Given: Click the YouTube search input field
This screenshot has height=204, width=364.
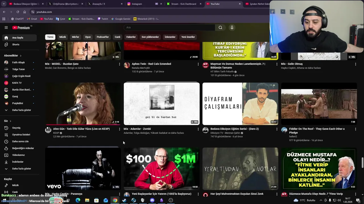Looking at the screenshot, I should coord(169,27).
